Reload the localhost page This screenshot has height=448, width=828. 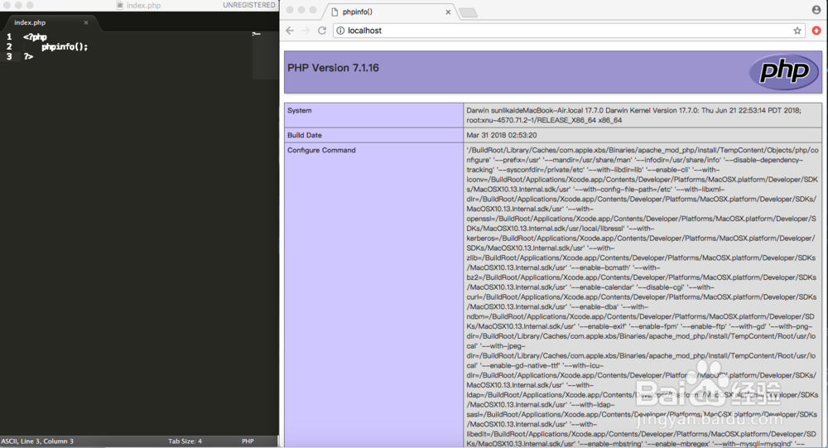click(322, 31)
